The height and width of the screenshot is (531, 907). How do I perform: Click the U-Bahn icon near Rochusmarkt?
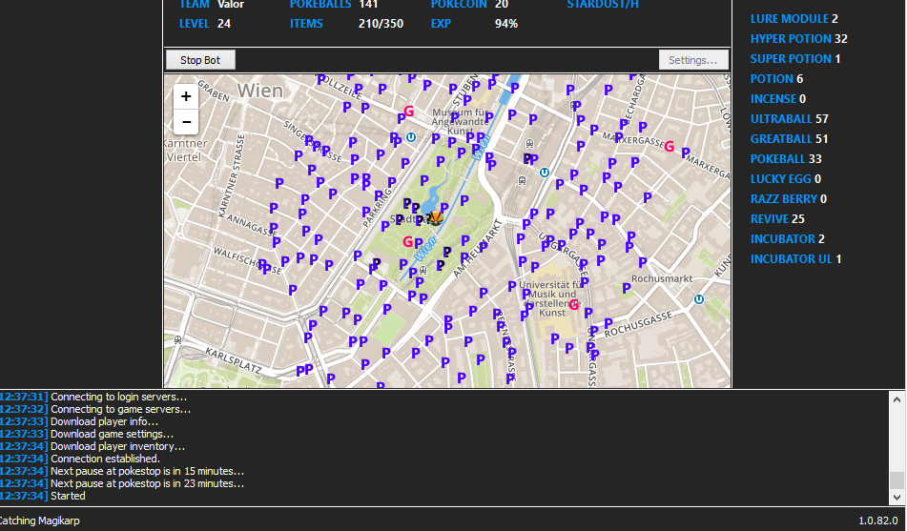click(x=699, y=298)
